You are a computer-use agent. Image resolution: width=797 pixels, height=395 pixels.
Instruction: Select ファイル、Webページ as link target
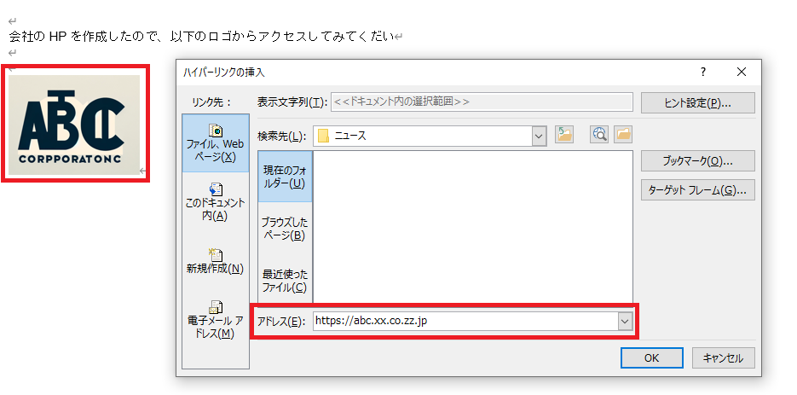tap(216, 143)
